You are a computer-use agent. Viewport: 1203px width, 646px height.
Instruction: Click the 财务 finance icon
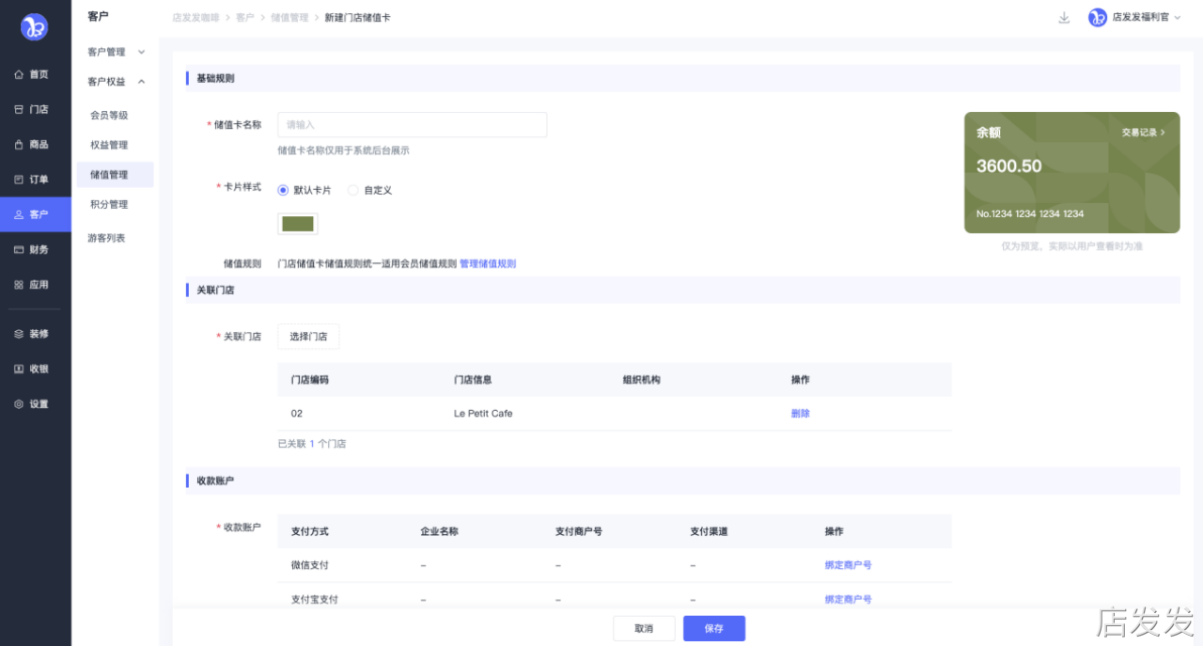[x=19, y=249]
